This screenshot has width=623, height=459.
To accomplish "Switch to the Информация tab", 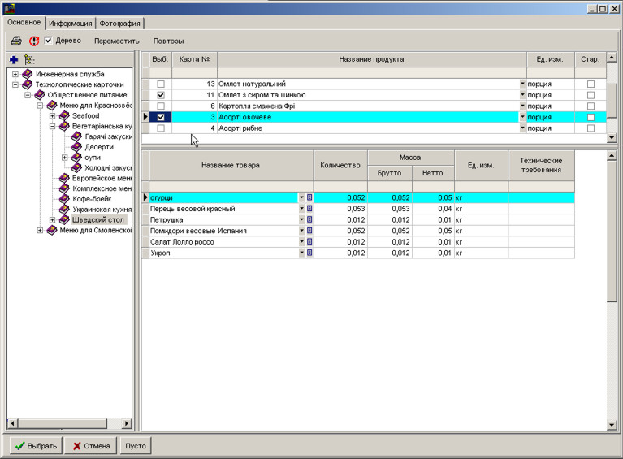I will coord(70,24).
